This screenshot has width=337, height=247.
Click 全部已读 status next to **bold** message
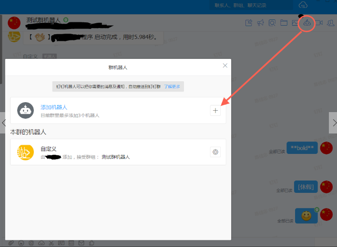click(x=277, y=152)
